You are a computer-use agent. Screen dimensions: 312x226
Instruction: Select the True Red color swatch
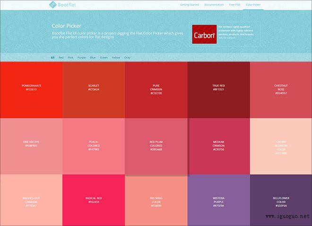[218, 89]
